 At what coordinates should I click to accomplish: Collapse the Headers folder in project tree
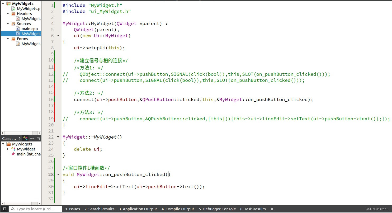(8, 14)
